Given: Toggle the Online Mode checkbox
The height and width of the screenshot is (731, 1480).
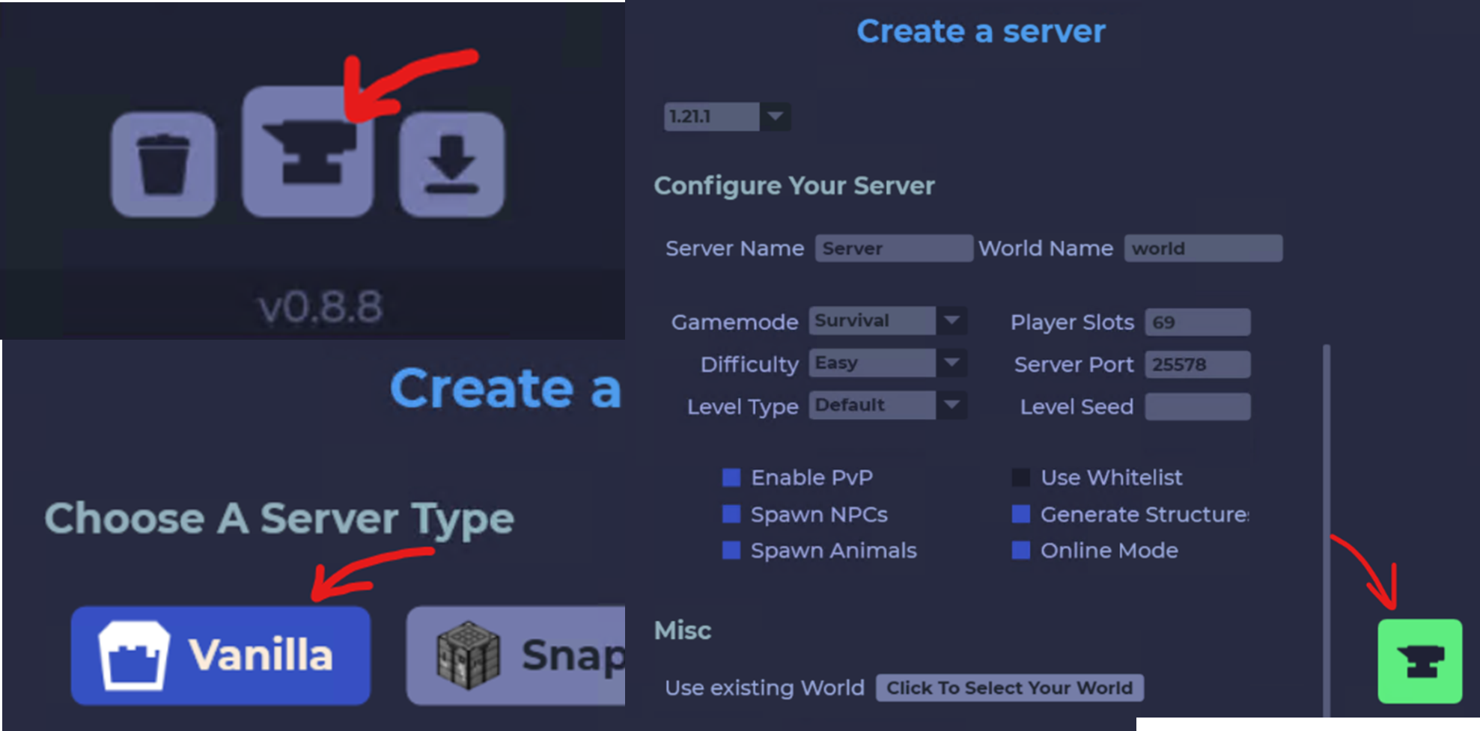Looking at the screenshot, I should [1021, 551].
